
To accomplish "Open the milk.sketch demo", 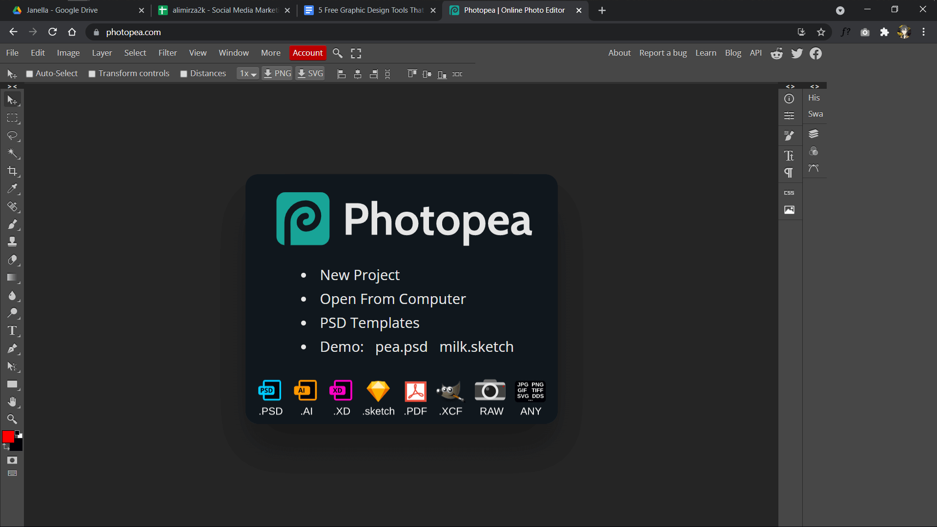I will coord(476,347).
